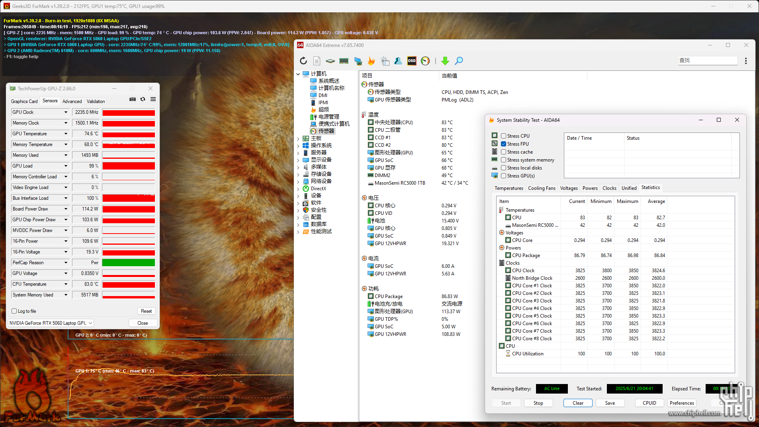Switch to the Validation tab in GPU-Z
Viewport: 759px width, 427px height.
click(96, 101)
